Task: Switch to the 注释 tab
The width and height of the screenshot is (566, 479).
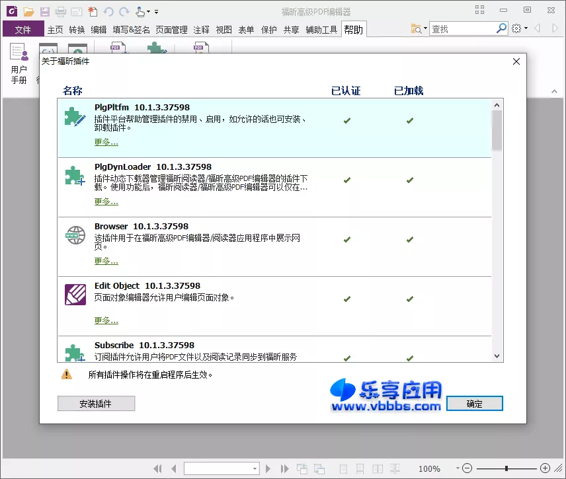Action: (x=201, y=30)
